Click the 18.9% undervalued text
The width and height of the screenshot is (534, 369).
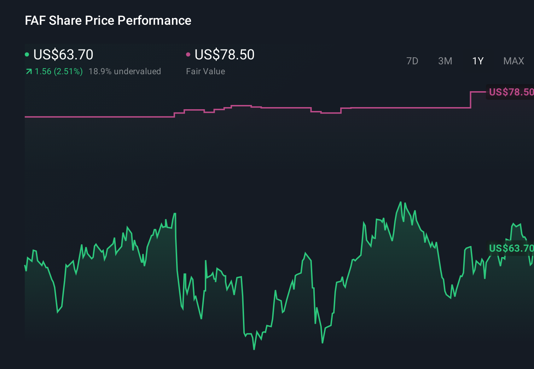click(x=125, y=71)
